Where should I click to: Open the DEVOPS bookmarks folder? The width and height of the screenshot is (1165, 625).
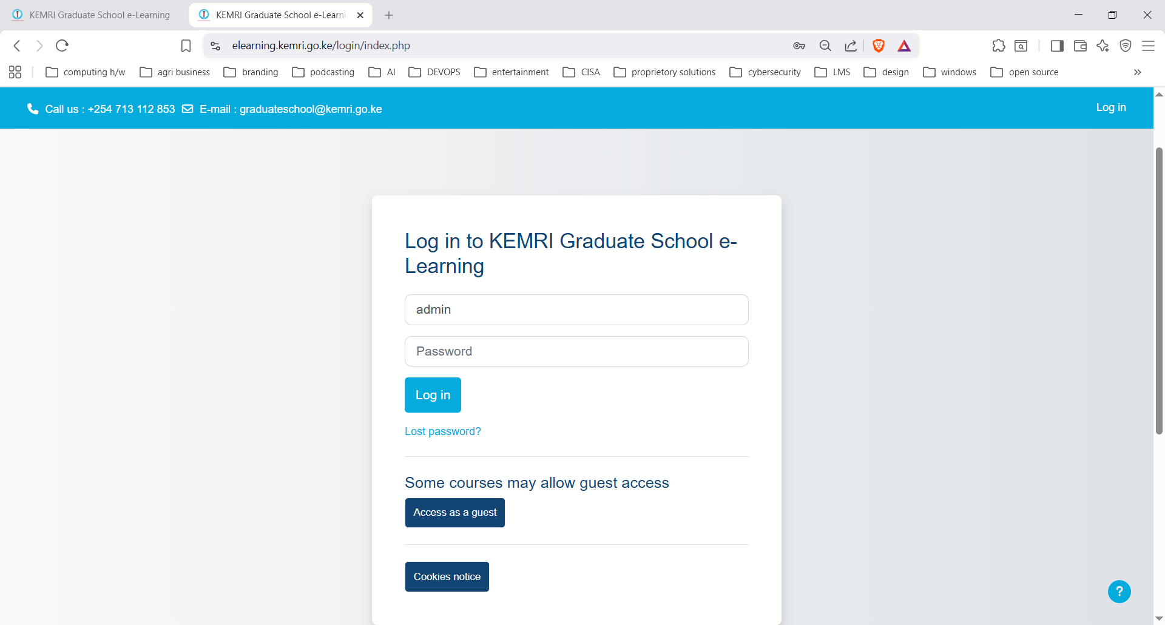tap(434, 72)
